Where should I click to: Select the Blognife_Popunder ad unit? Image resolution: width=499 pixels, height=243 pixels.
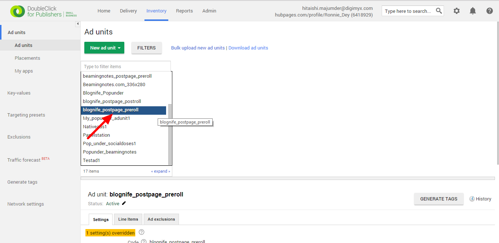[x=103, y=93]
